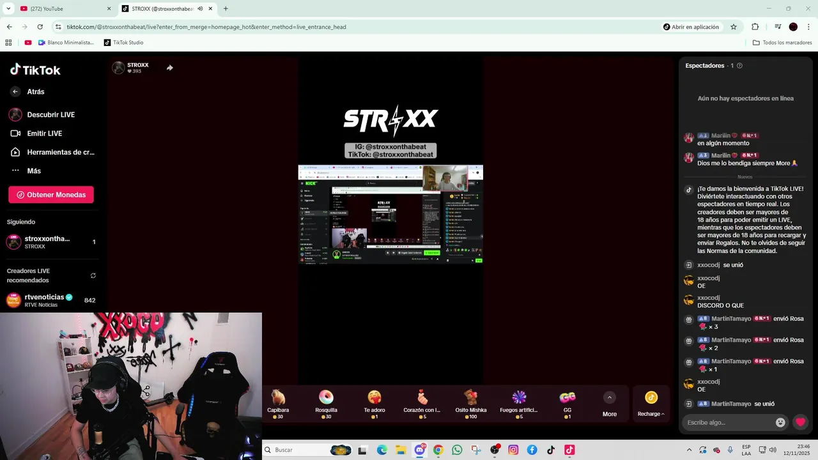This screenshot has height=460, width=818.
Task: Open apps grid in bookmarks bar
Action: (x=8, y=43)
